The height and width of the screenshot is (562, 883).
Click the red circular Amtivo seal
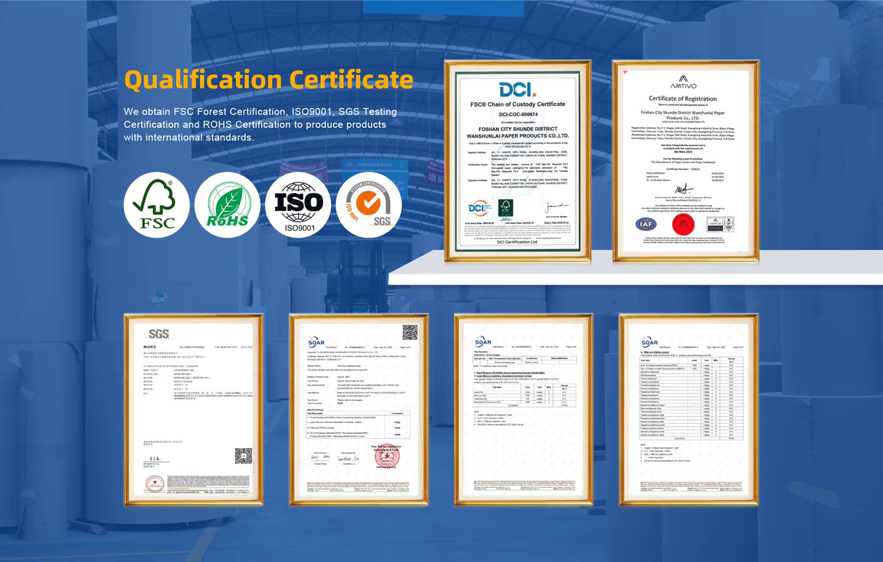[683, 224]
